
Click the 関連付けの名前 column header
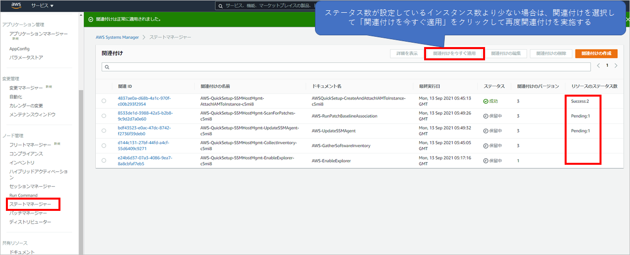[215, 86]
